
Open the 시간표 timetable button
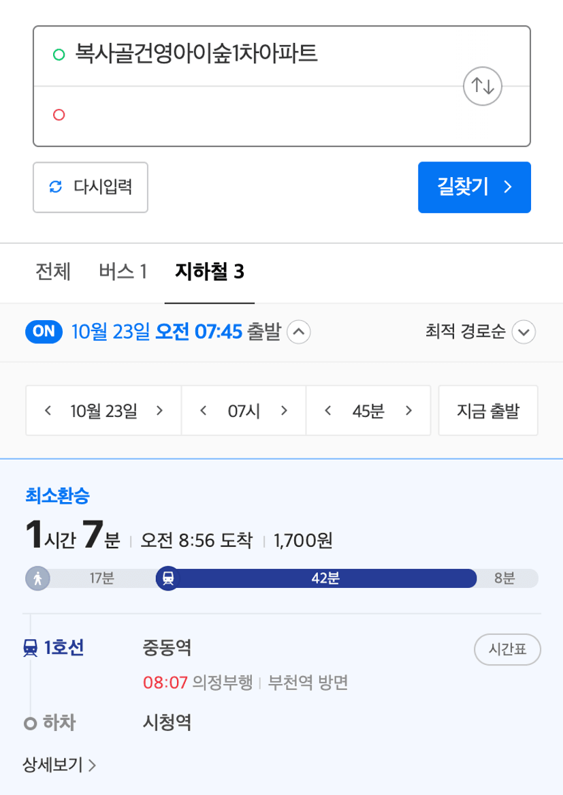[507, 649]
